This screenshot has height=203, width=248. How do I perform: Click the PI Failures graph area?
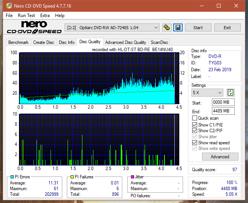coord(99,139)
